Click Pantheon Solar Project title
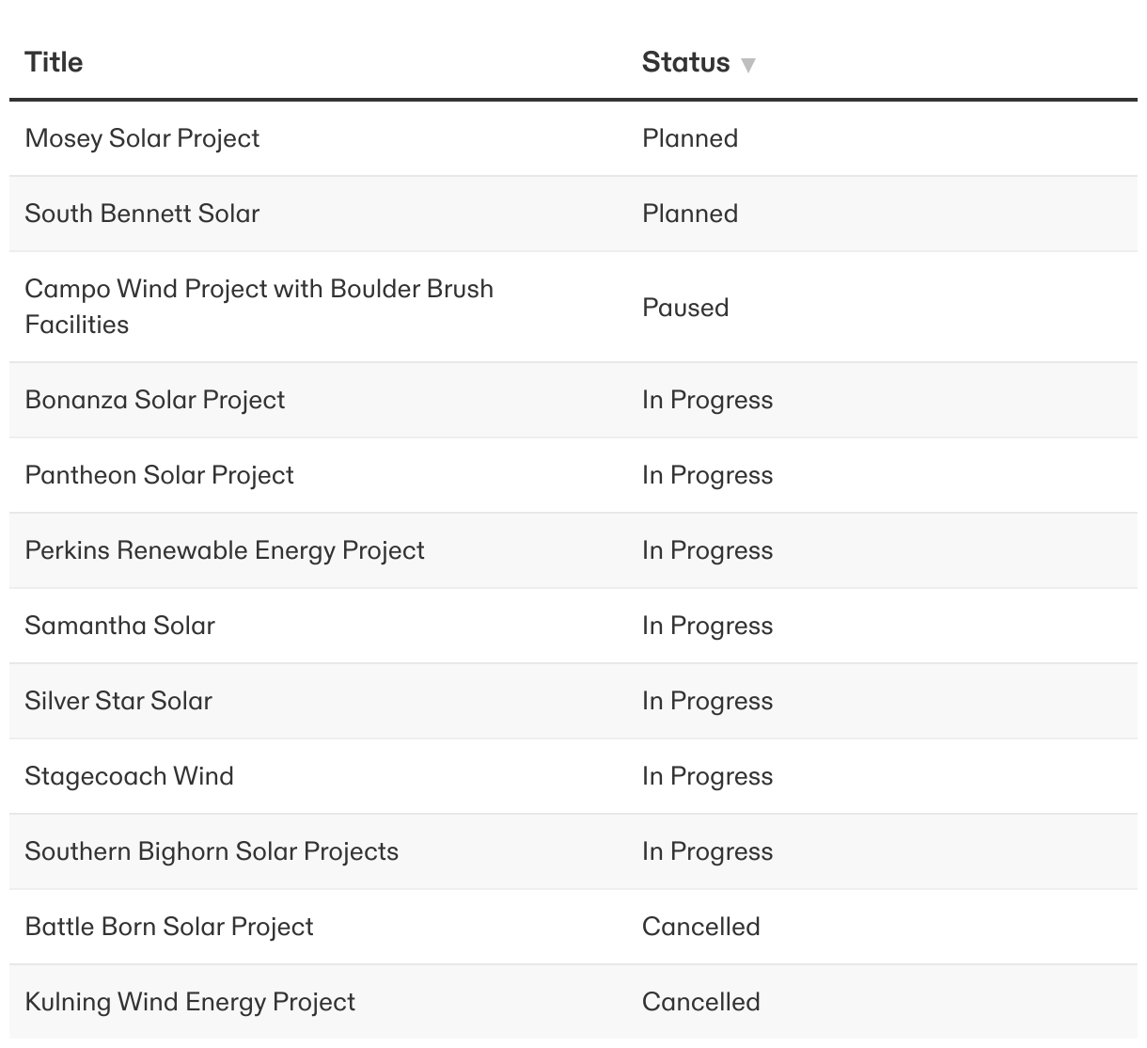The width and height of the screenshot is (1147, 1048). [159, 475]
